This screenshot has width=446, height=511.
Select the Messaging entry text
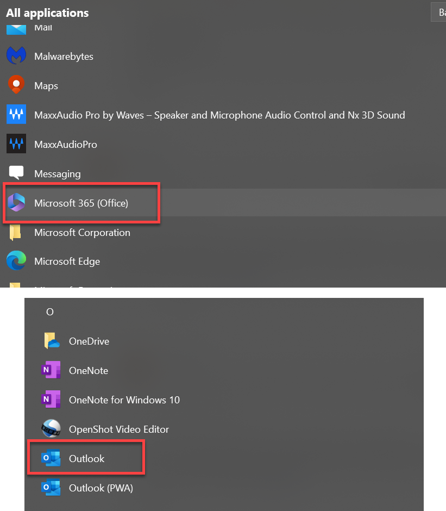(x=58, y=174)
